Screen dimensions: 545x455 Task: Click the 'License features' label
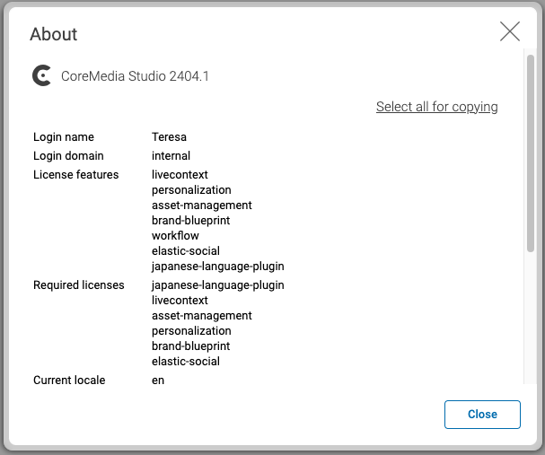click(x=75, y=175)
